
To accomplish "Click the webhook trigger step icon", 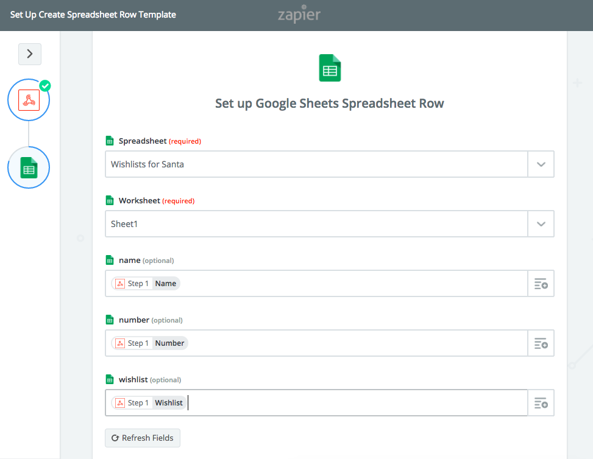I will pyautogui.click(x=29, y=100).
